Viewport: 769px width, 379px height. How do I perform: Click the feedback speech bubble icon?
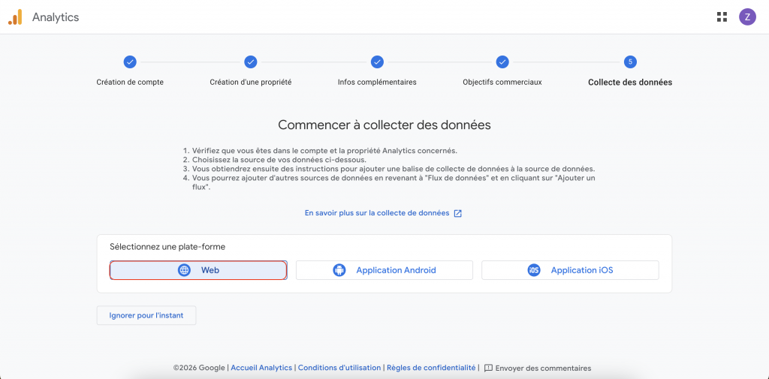click(x=488, y=368)
